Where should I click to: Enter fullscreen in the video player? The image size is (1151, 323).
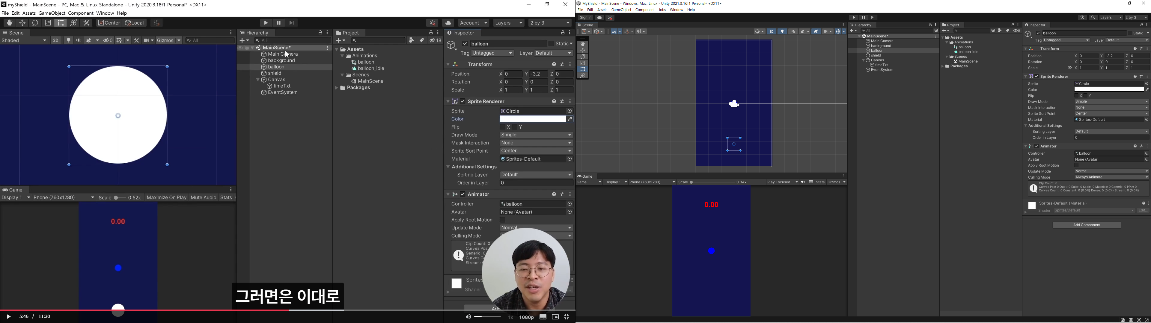click(x=567, y=317)
